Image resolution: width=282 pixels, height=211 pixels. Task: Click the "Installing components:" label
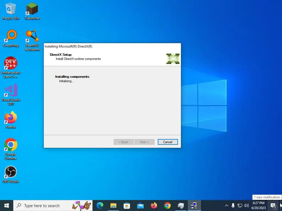(x=72, y=77)
